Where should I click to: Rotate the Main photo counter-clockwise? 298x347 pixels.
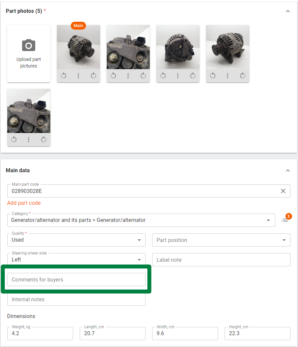click(x=64, y=76)
